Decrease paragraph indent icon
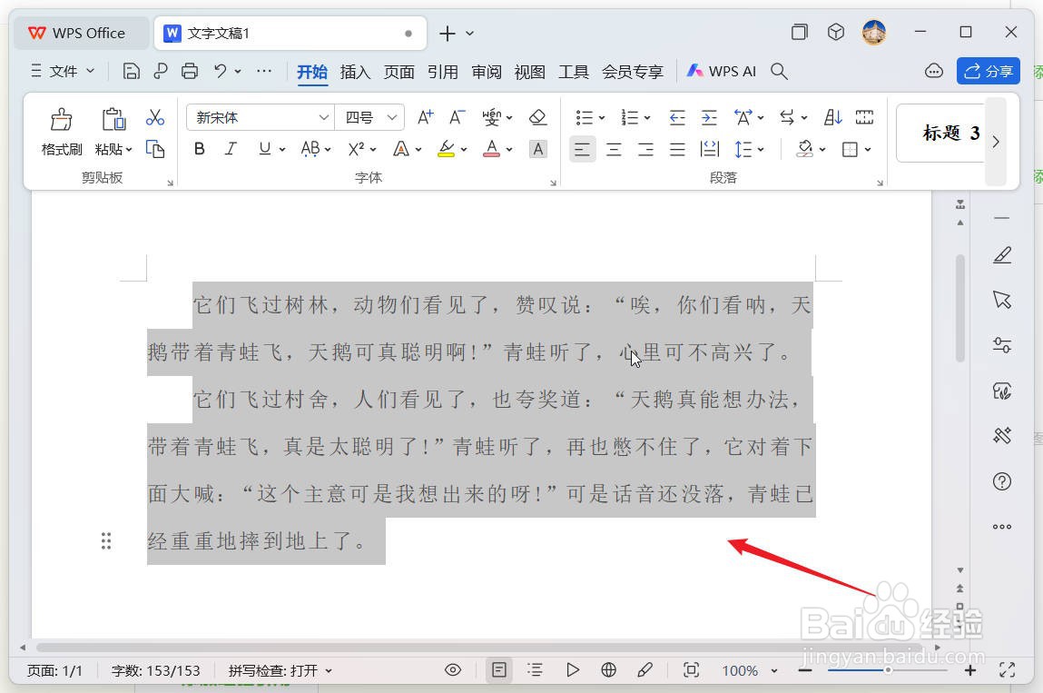The image size is (1043, 693). coord(677,118)
